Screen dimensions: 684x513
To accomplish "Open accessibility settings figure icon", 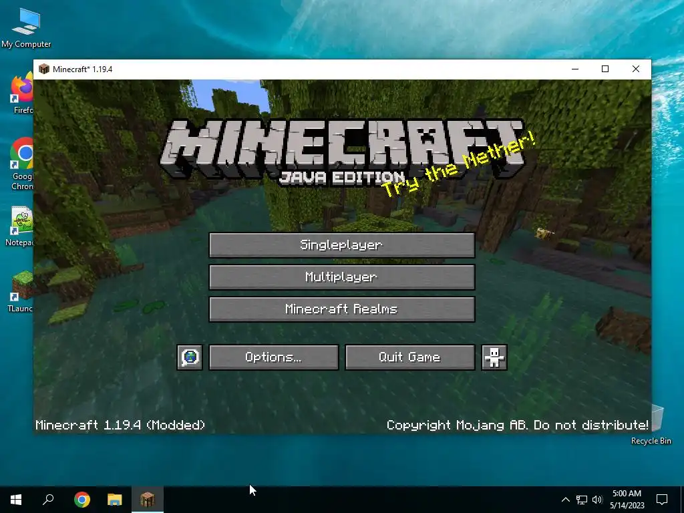I will pyautogui.click(x=494, y=357).
